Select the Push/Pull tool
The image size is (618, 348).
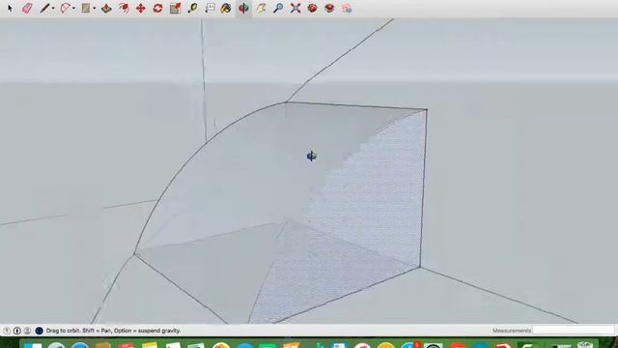(106, 8)
